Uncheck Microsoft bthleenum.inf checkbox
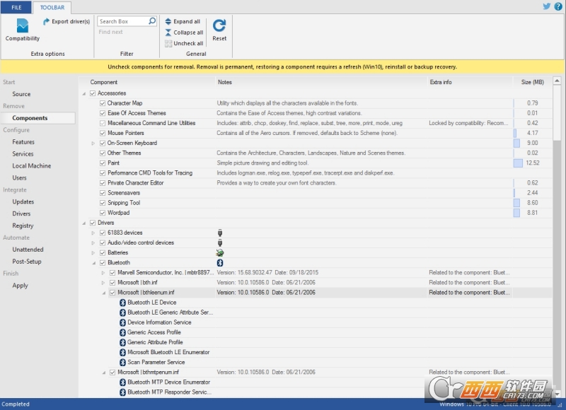 112,293
